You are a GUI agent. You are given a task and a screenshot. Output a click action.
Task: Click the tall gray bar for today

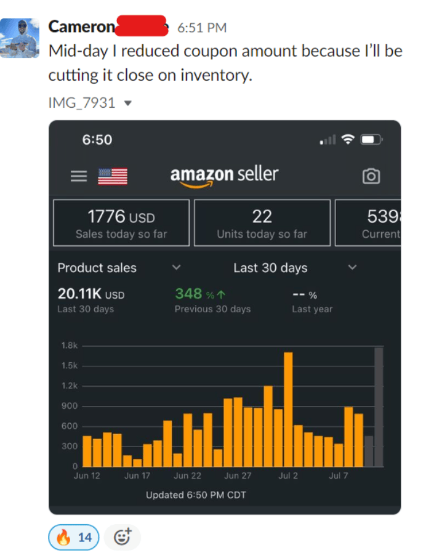(x=379, y=406)
